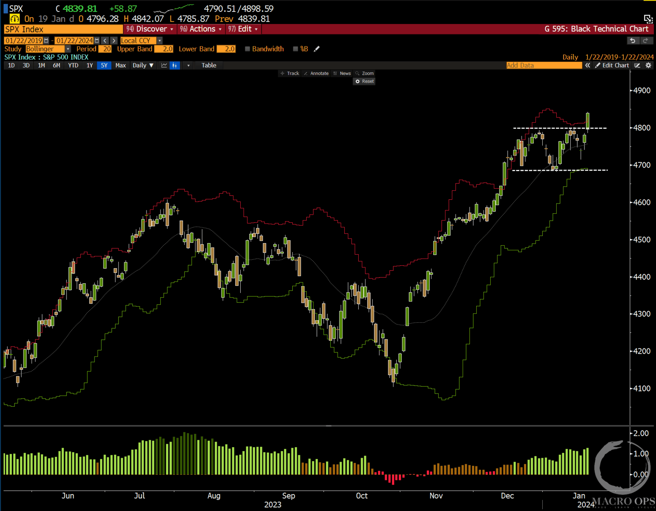
Task: Click the Edit Chart button
Action: click(x=612, y=65)
